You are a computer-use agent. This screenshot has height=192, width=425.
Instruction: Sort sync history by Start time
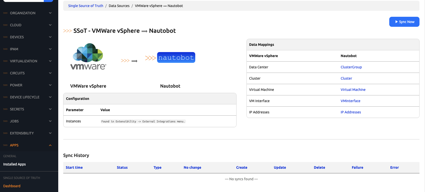[x=74, y=167]
